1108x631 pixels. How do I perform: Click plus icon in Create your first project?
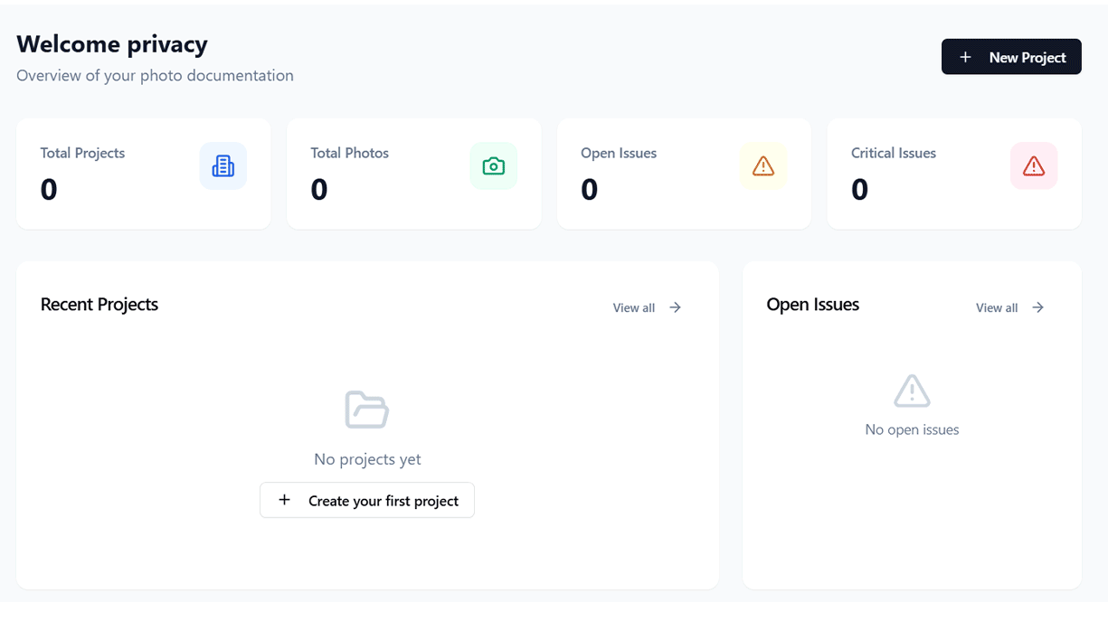[284, 500]
